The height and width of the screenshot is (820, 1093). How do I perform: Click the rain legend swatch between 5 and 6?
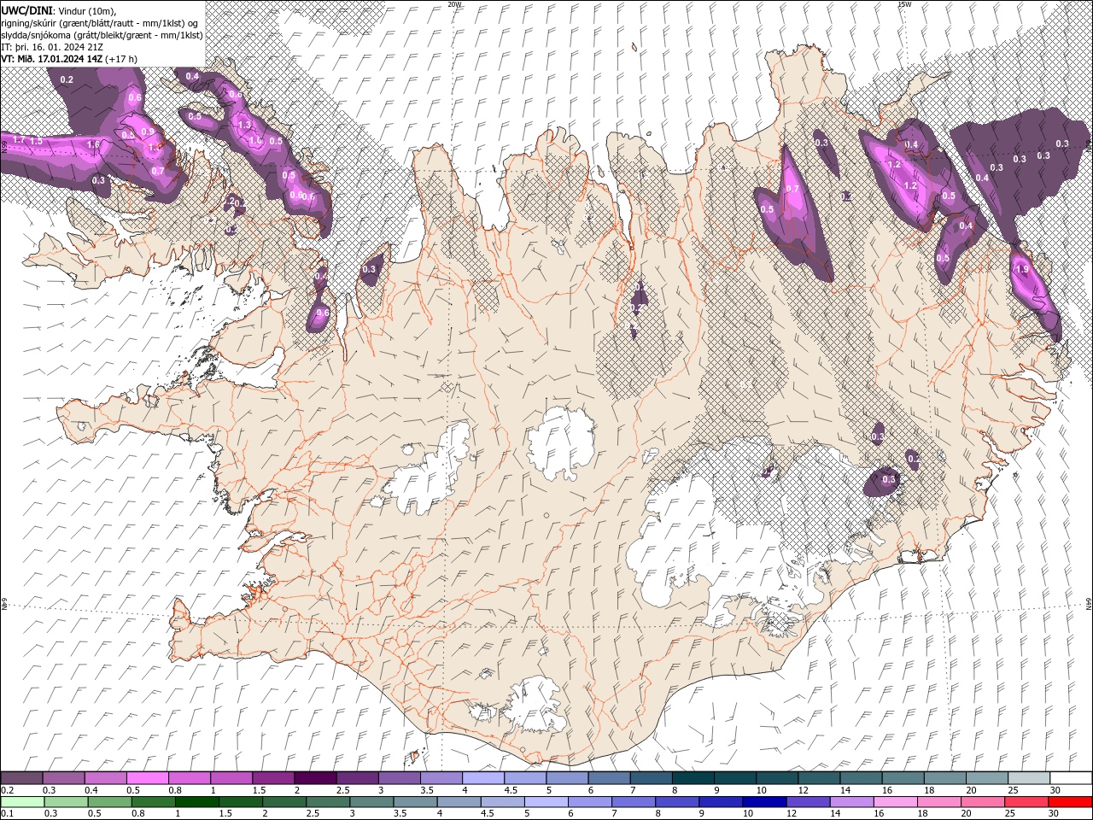click(546, 802)
